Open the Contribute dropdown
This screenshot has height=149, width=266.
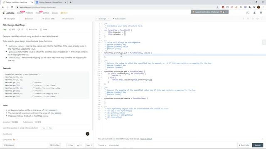point(114,145)
